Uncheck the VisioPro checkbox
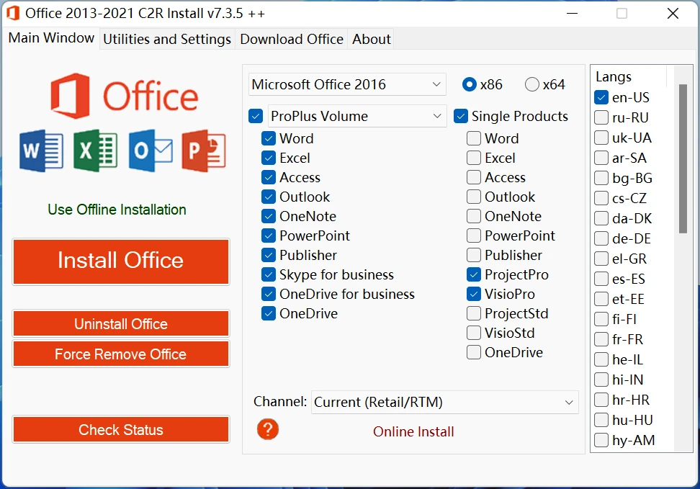The image size is (700, 489). click(x=474, y=294)
